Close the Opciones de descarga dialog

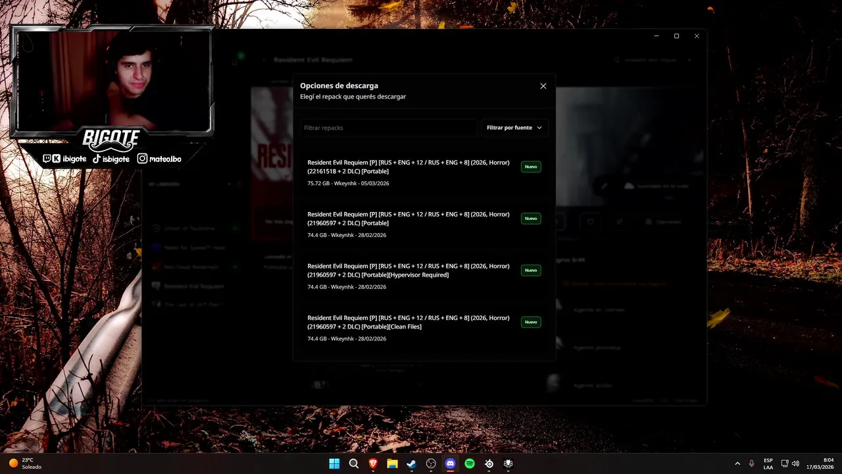point(543,86)
